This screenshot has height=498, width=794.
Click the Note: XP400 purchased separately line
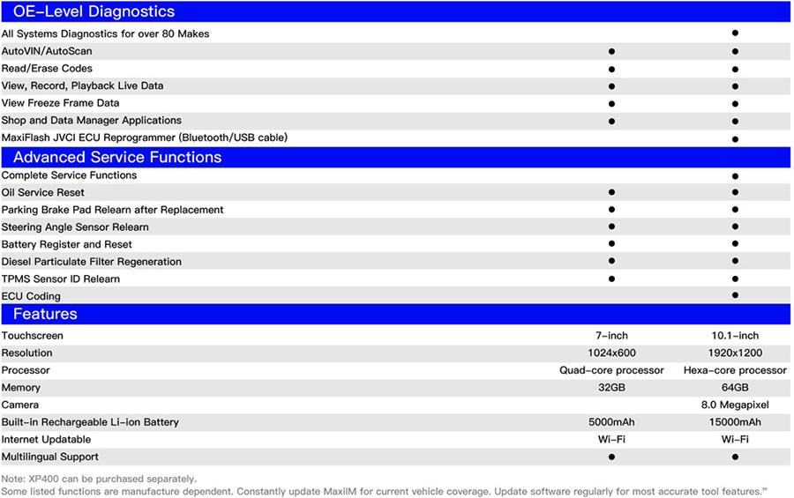pyautogui.click(x=99, y=479)
